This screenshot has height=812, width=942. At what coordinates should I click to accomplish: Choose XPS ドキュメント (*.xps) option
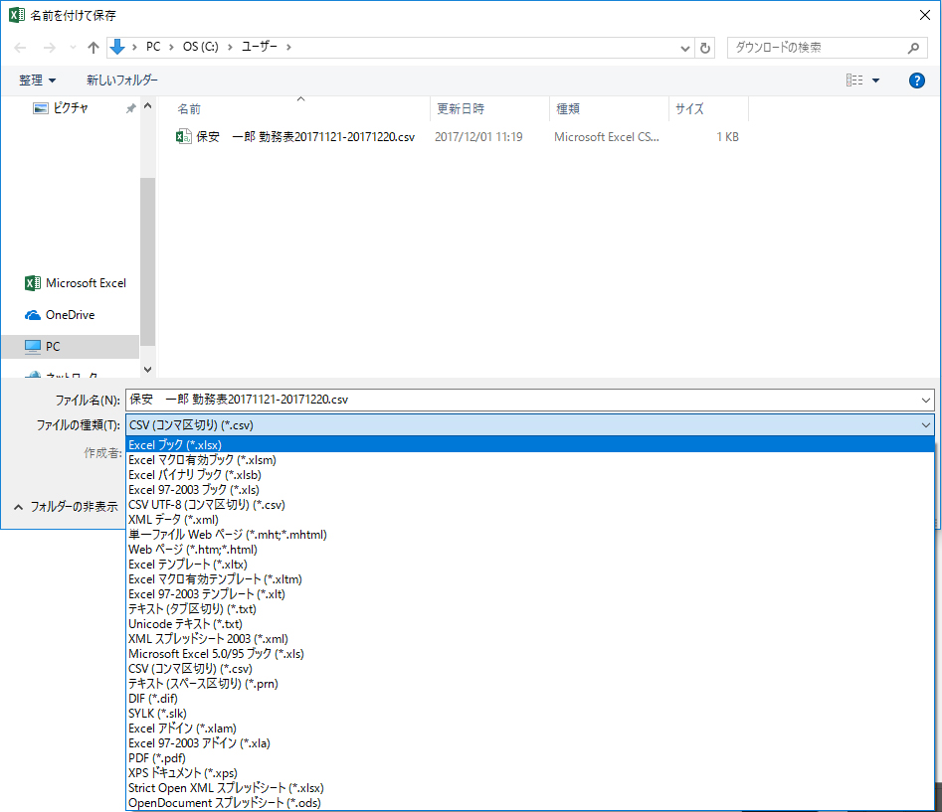(x=530, y=773)
